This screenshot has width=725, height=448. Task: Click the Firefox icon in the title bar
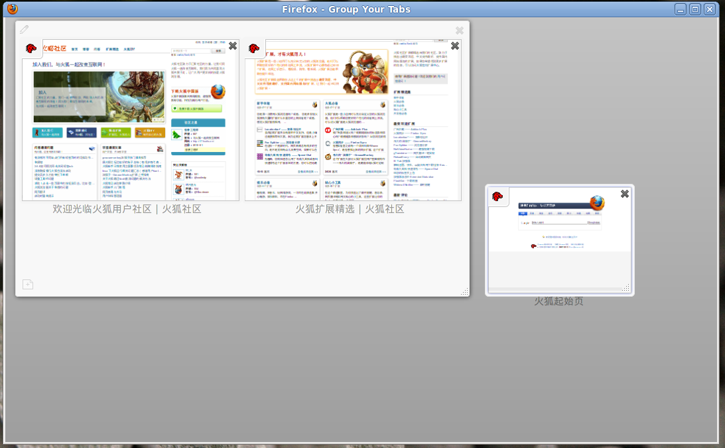(12, 9)
